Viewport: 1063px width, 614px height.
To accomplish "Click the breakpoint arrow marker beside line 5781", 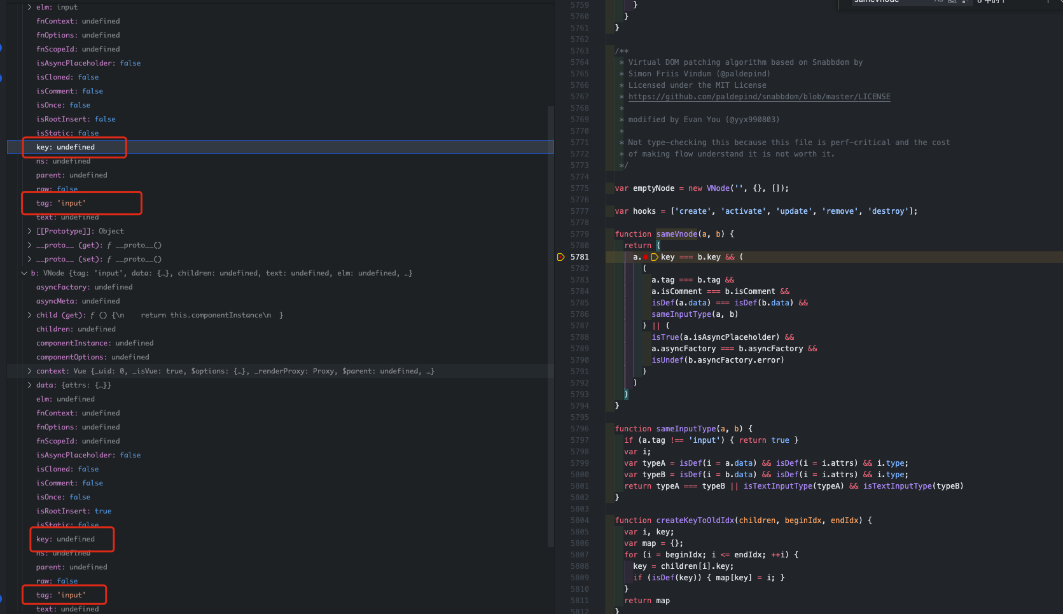I will pyautogui.click(x=560, y=257).
